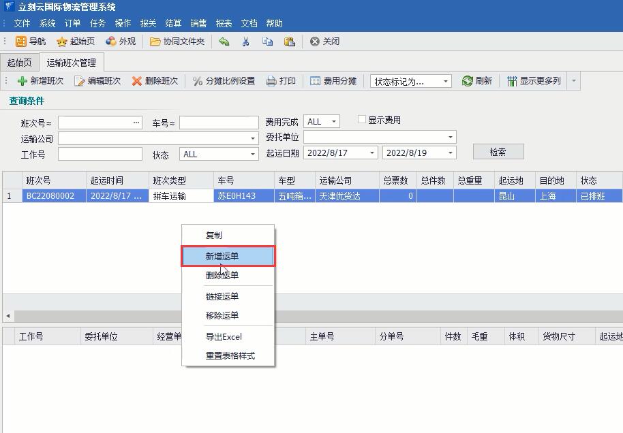Image resolution: width=623 pixels, height=433 pixels.
Task: Open the 费用完成 ALL dropdown
Action: coord(334,122)
